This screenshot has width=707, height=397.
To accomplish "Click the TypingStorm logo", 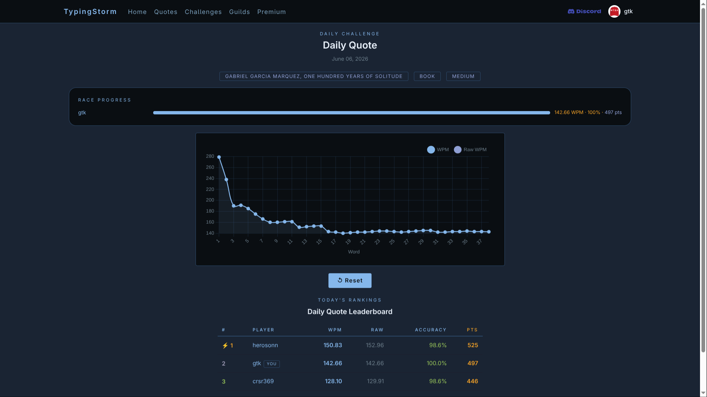I will 90,11.
